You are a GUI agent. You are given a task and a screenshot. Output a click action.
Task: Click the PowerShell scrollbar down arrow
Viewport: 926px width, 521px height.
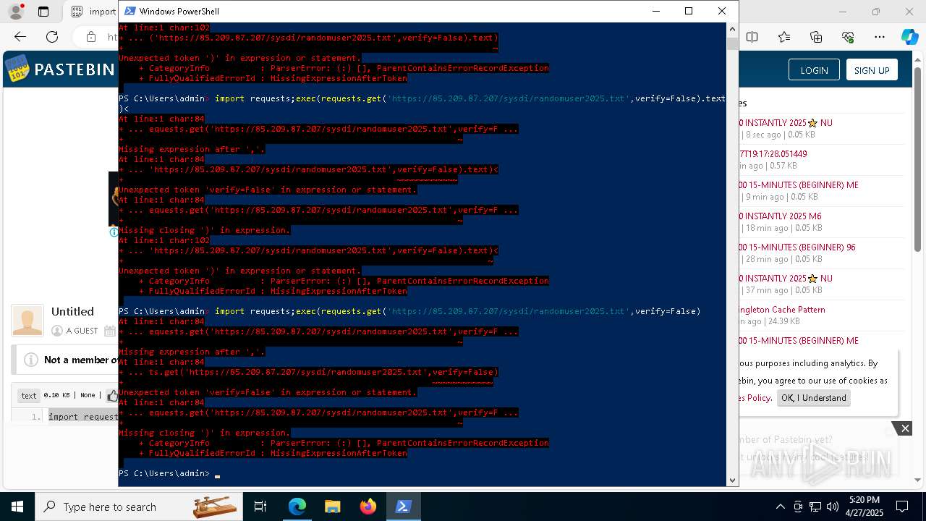coord(732,480)
